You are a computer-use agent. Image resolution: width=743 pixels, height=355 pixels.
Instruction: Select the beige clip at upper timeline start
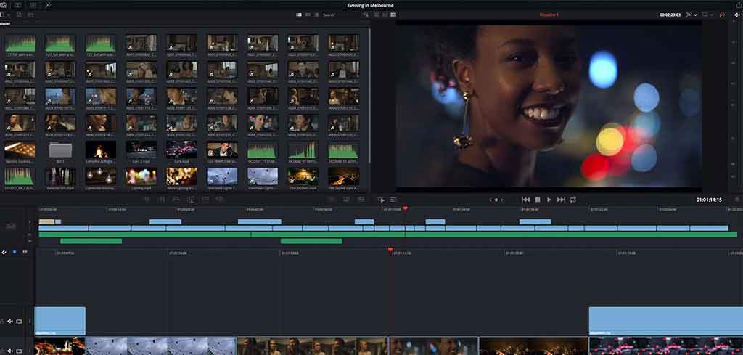(x=46, y=221)
